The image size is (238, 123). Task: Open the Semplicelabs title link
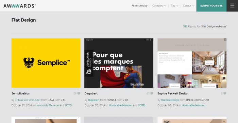pos(20,93)
